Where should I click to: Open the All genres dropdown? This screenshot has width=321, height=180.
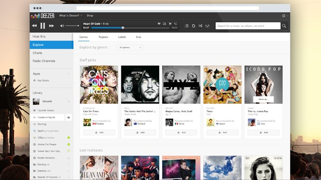click(130, 47)
